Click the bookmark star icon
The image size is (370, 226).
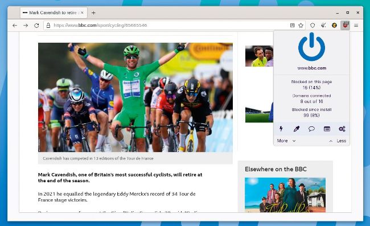tap(301, 25)
